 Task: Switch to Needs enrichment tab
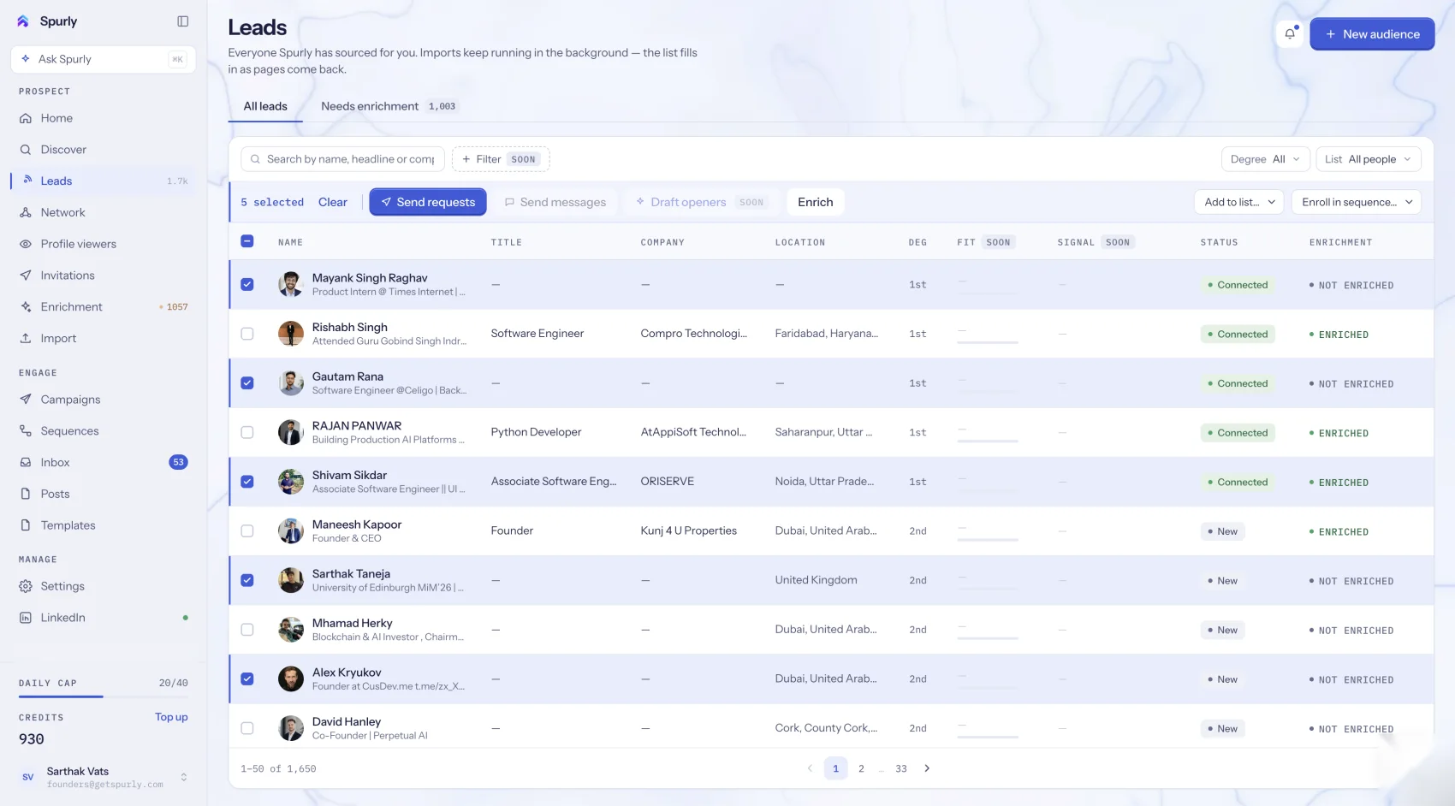click(x=389, y=106)
